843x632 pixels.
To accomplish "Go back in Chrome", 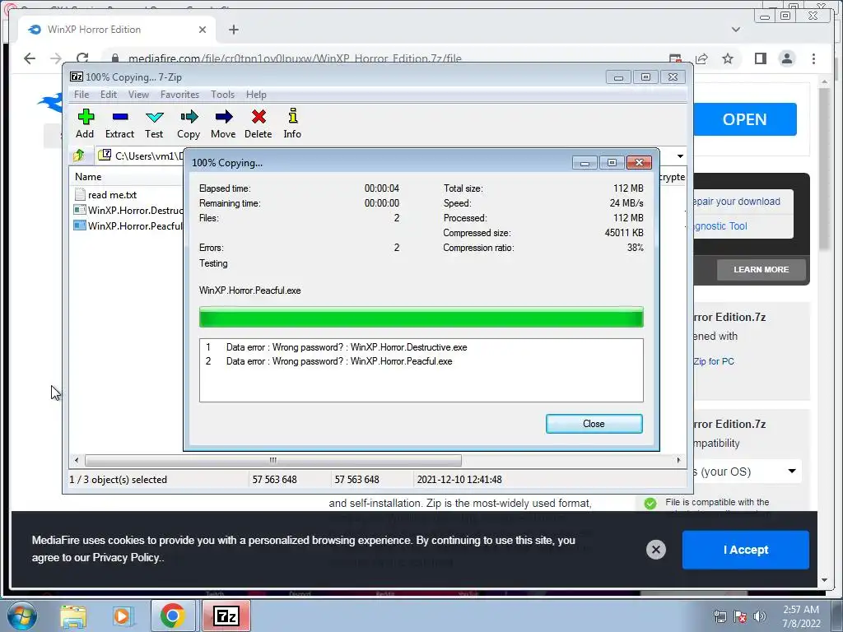I will pyautogui.click(x=30, y=58).
